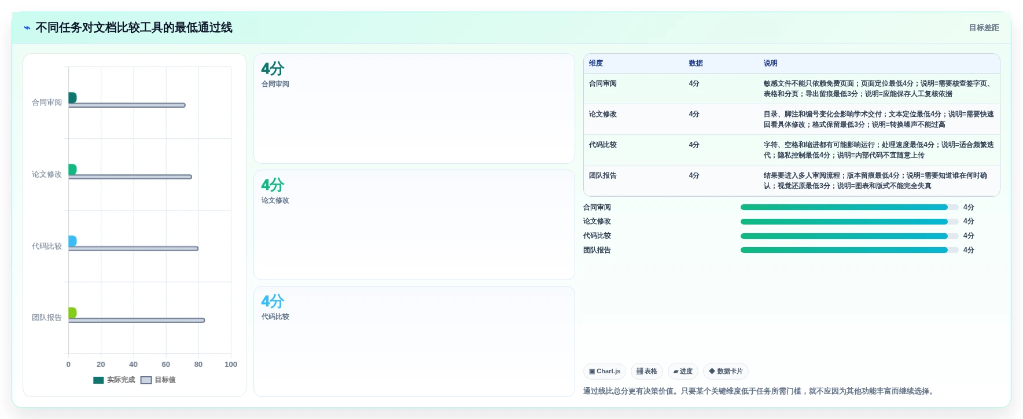Viewport: 1023px width, 419px height.
Task: Click the Chart.js tag chip
Action: tap(605, 371)
